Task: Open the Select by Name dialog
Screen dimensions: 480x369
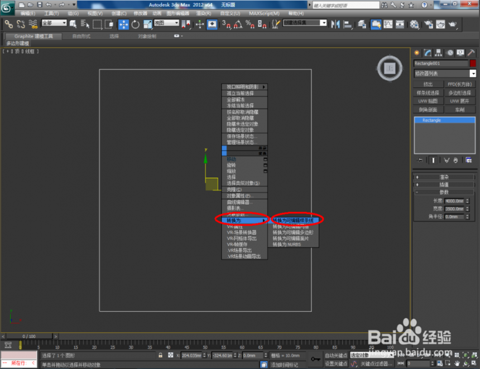Action: coord(85,24)
